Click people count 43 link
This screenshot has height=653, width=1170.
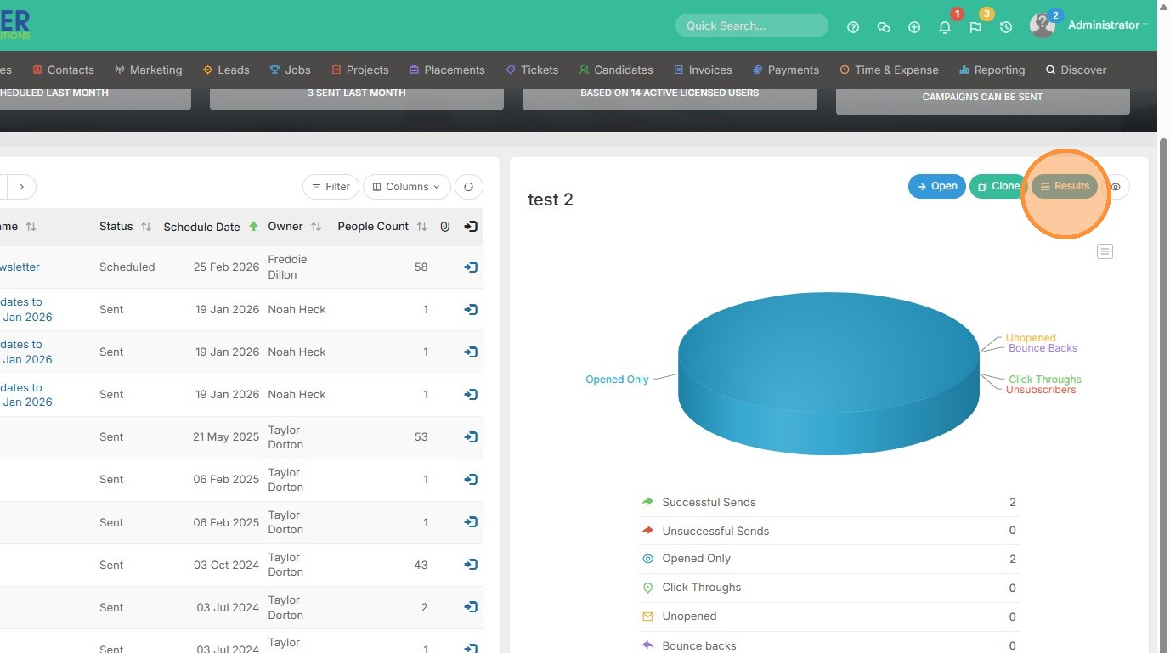point(421,565)
